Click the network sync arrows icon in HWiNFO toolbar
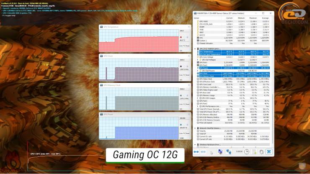 point(229,152)
